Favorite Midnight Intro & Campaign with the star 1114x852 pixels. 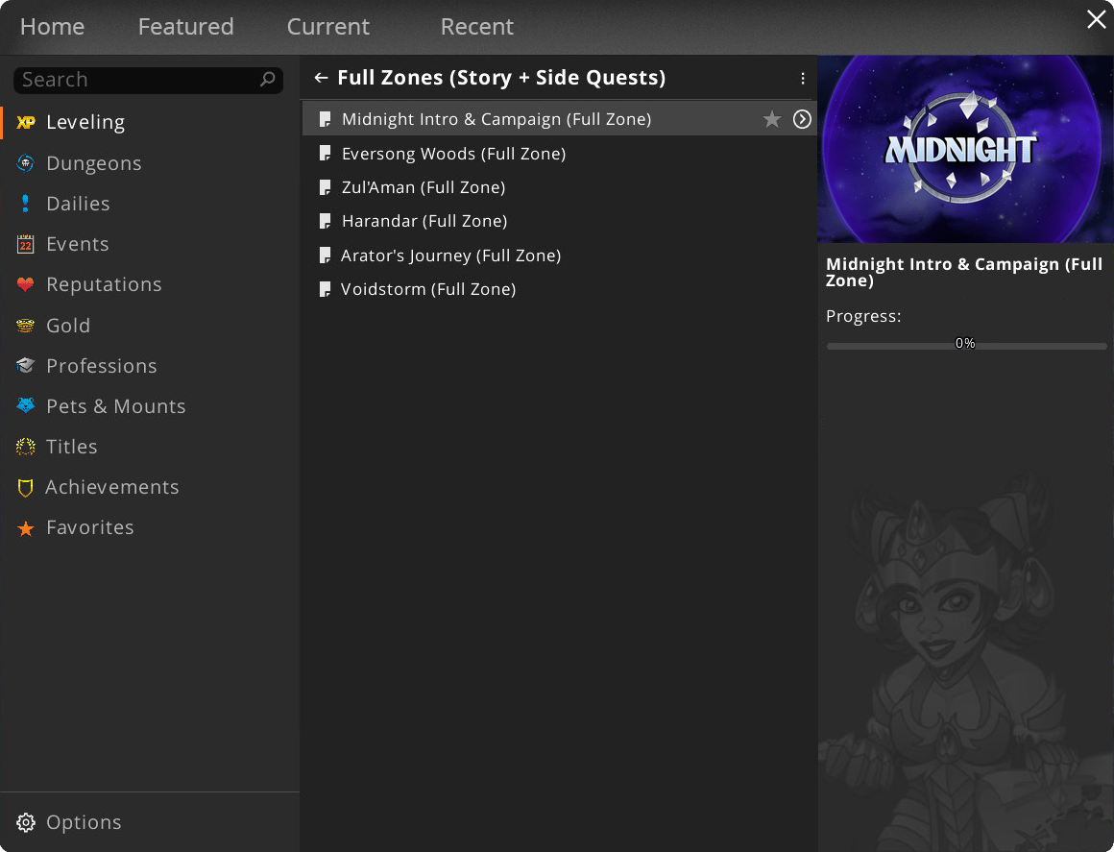click(772, 119)
